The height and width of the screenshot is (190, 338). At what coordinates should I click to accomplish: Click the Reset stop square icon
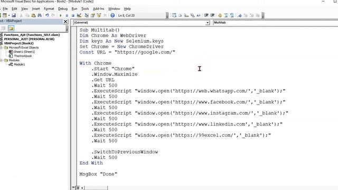tap(73, 15)
